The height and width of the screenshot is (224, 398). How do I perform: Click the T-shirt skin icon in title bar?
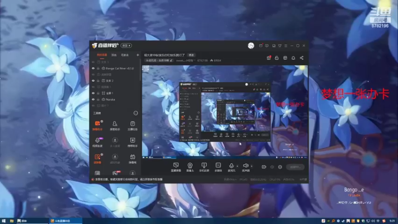click(280, 46)
